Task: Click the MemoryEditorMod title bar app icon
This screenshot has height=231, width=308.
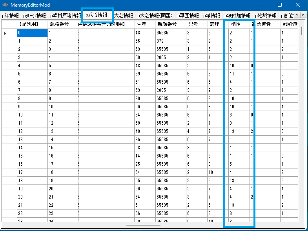Action: (5, 5)
